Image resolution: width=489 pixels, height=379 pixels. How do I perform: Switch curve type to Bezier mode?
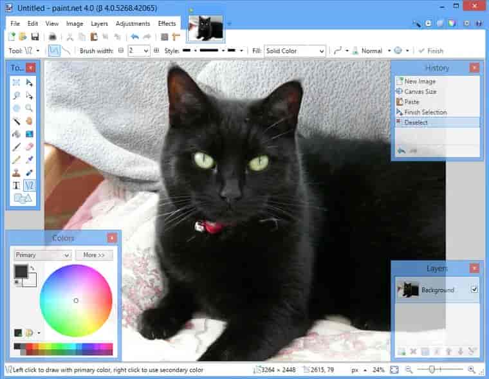66,51
